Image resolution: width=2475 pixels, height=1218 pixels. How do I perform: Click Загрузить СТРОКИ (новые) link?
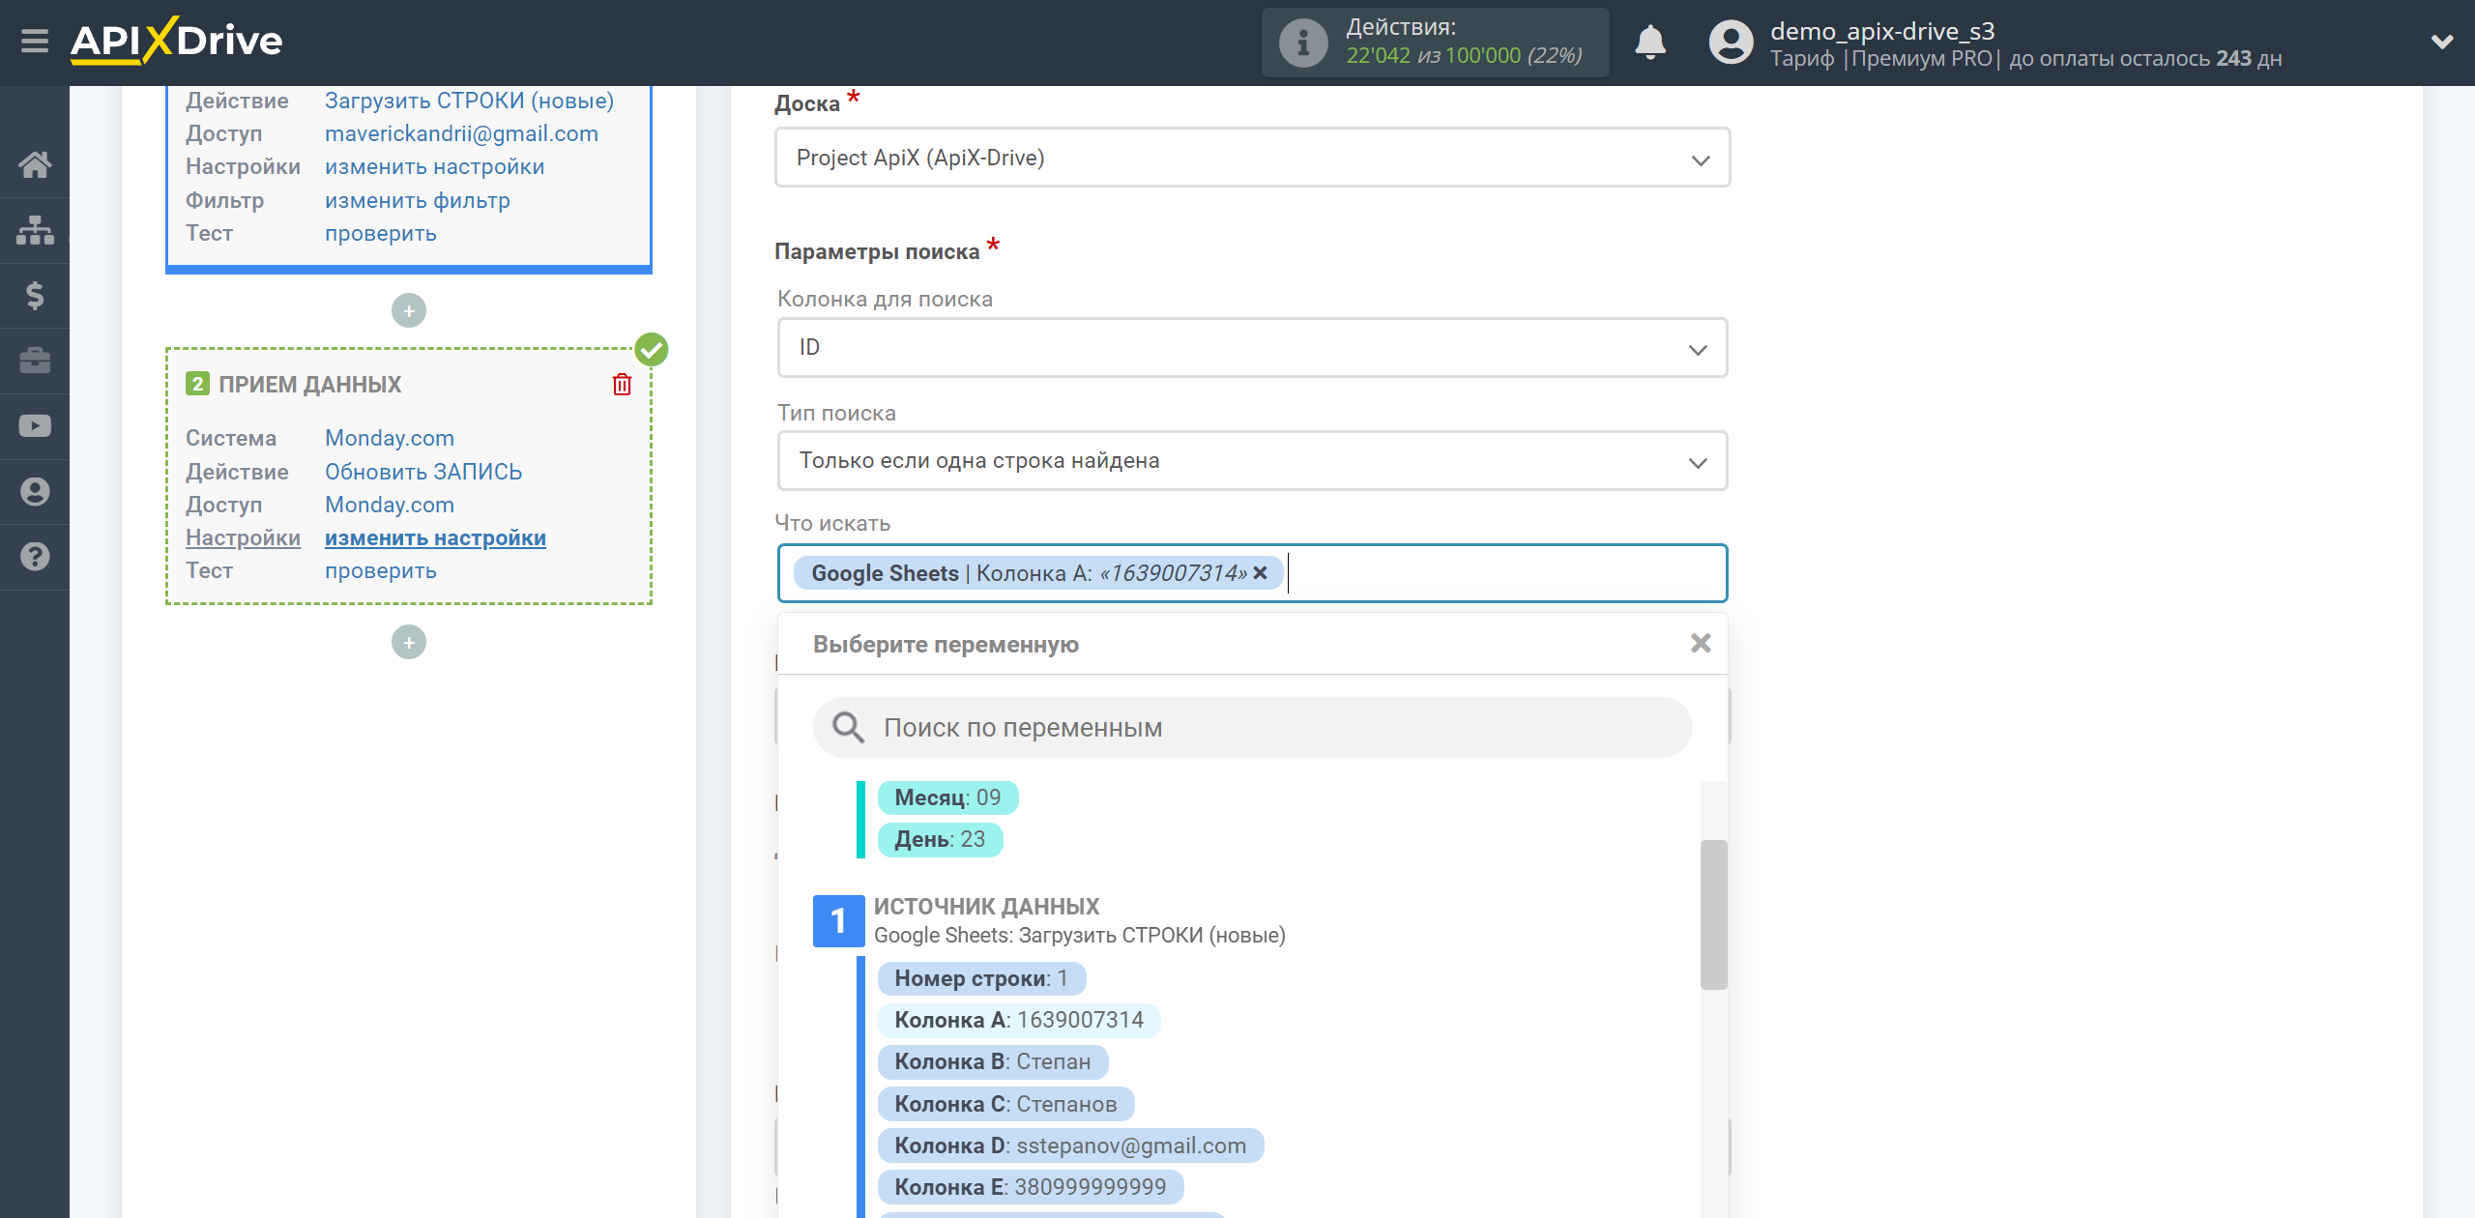pyautogui.click(x=469, y=101)
